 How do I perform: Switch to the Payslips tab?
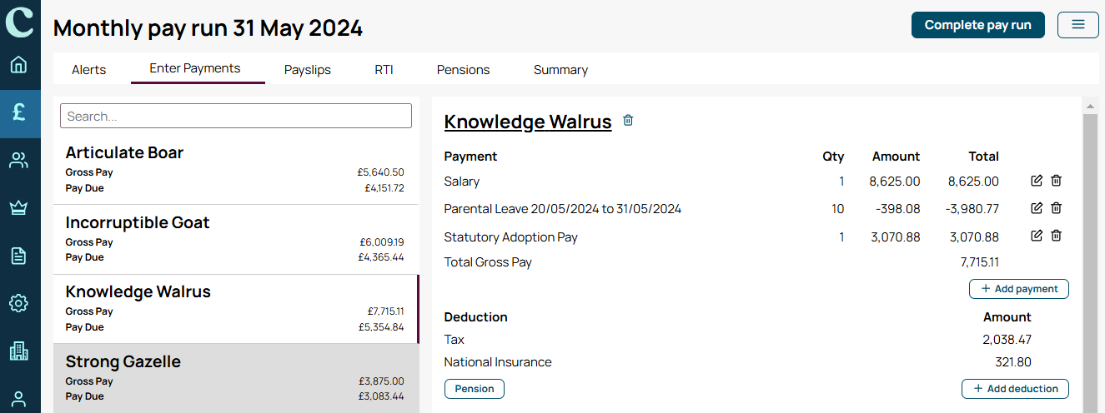point(308,70)
